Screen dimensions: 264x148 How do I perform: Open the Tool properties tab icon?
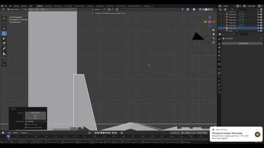click(x=219, y=39)
